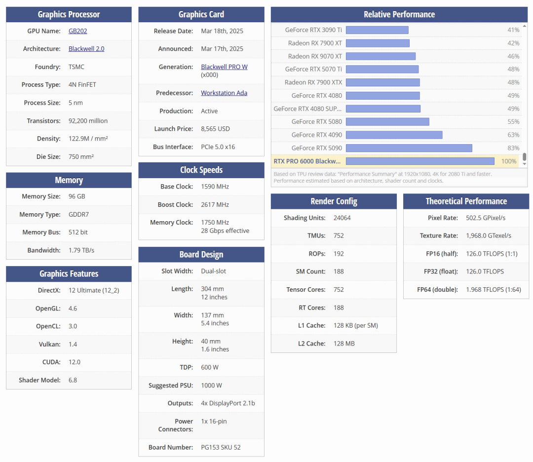Click the 4x DisplayPort 2.1b outputs value
The height and width of the screenshot is (462, 533).
pyautogui.click(x=228, y=403)
